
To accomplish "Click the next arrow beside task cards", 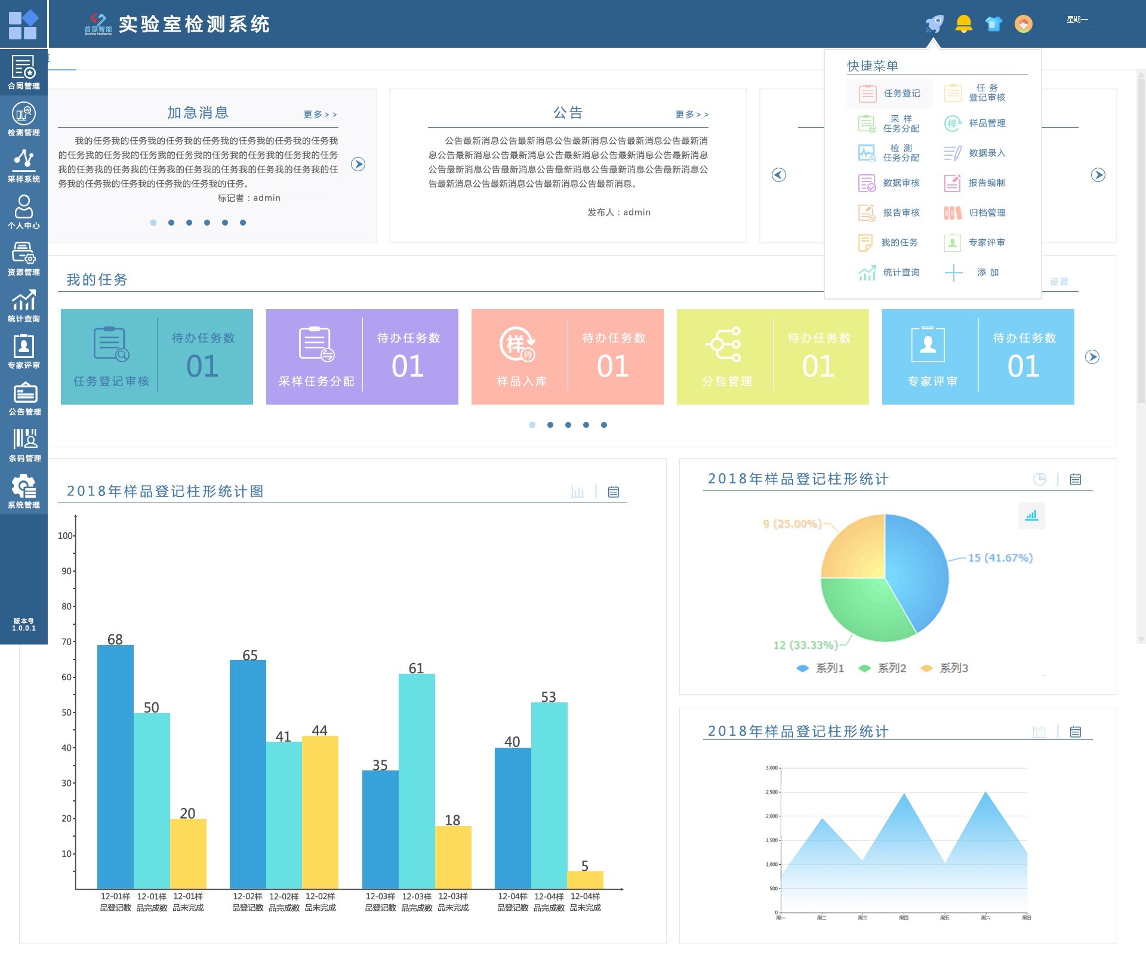I will [x=1092, y=357].
